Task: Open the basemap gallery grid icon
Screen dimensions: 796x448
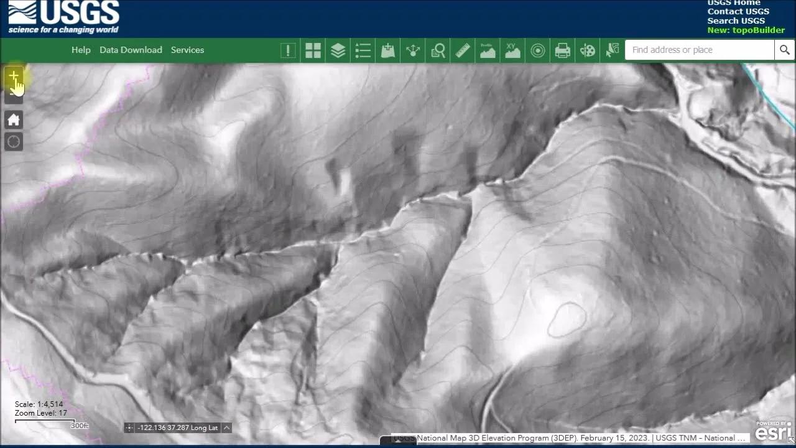Action: 313,50
